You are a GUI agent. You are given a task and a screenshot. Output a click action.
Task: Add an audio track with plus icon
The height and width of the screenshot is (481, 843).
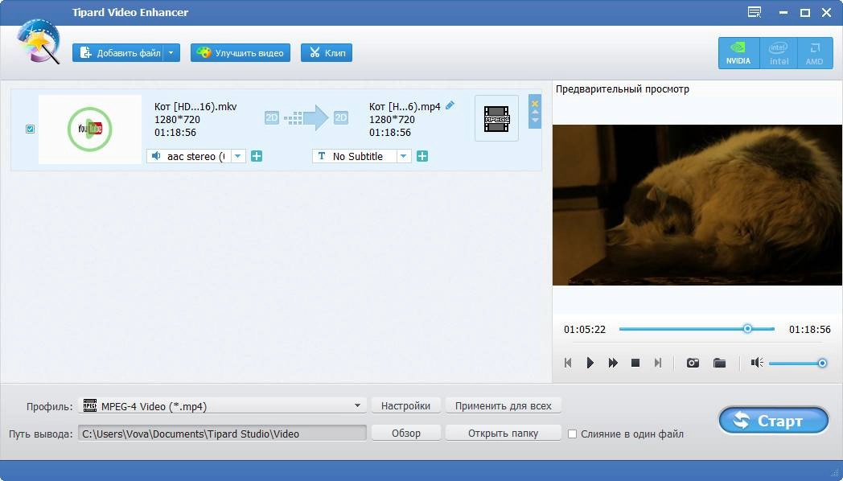[x=257, y=156]
